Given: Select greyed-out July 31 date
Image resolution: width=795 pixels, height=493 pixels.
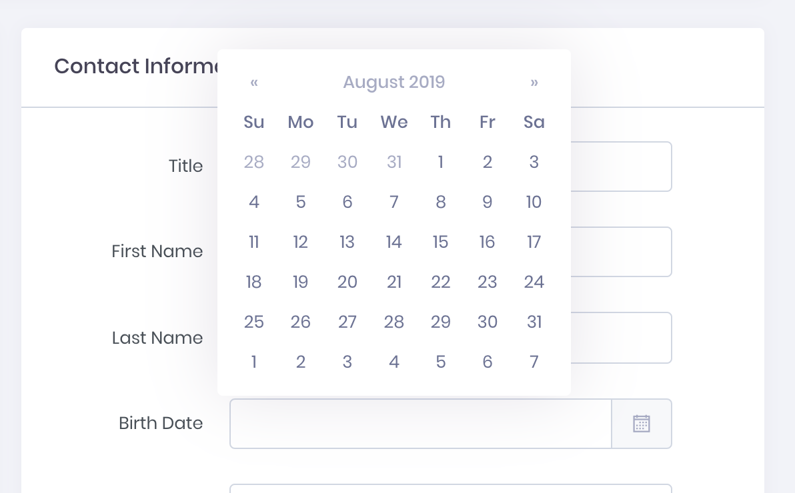Looking at the screenshot, I should click(x=394, y=162).
